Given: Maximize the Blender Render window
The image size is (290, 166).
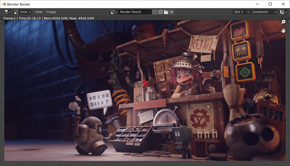Looking at the screenshot, I should coord(270,4).
